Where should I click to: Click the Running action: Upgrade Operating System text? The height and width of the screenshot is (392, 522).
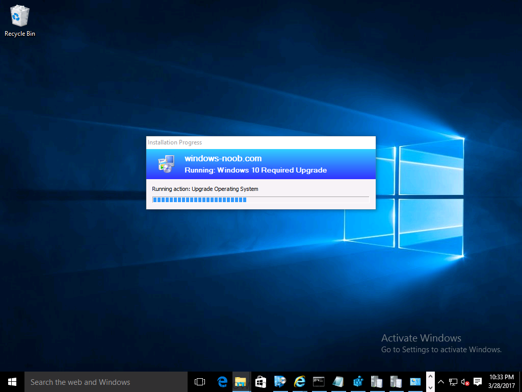click(205, 189)
